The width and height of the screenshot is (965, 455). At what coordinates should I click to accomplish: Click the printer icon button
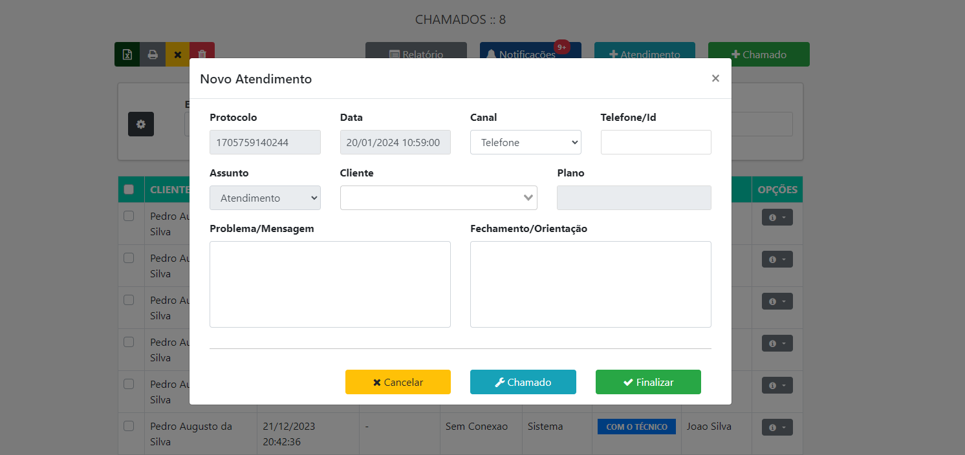(153, 54)
